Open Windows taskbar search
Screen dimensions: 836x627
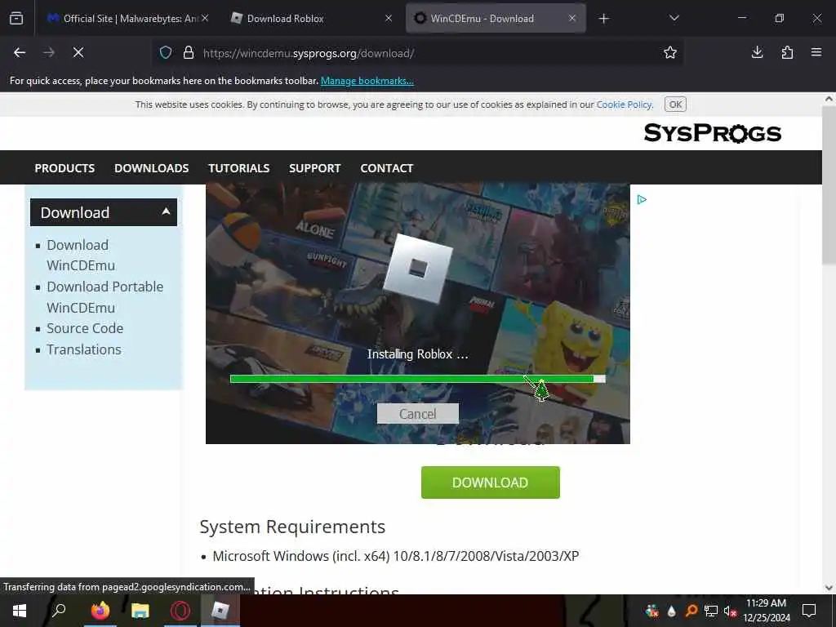coord(59,611)
